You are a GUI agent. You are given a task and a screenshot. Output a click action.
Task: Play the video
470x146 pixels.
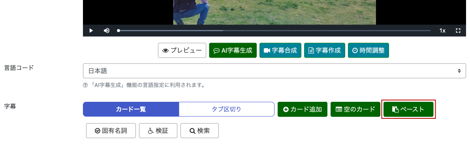(91, 30)
